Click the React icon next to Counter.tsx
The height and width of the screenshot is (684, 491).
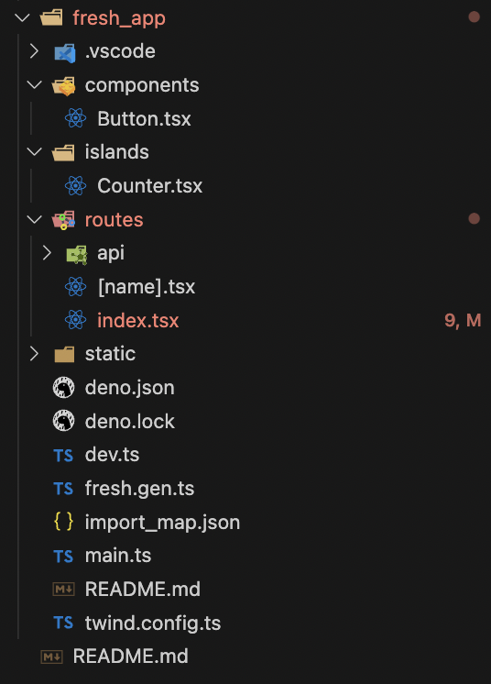(75, 186)
